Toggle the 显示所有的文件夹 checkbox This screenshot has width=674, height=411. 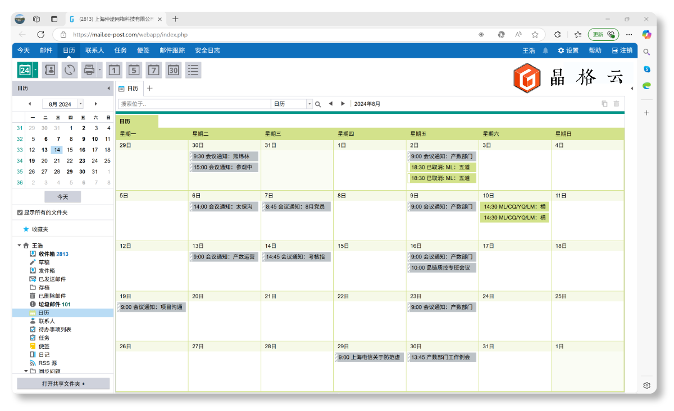pyautogui.click(x=20, y=213)
